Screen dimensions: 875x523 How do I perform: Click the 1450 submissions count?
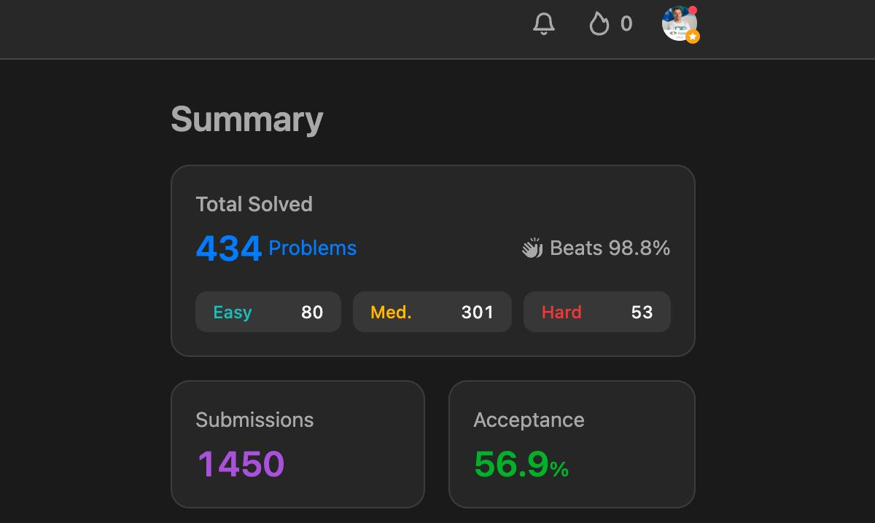[x=241, y=464]
